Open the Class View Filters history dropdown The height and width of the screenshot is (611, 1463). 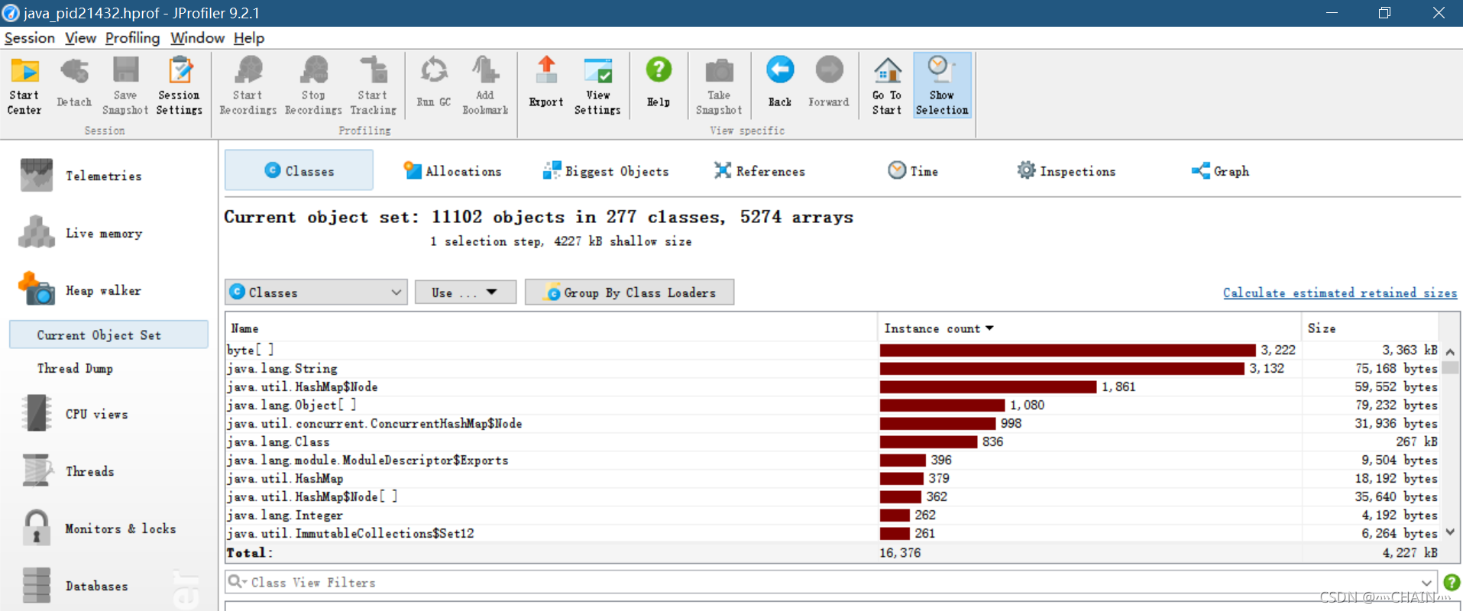pyautogui.click(x=1426, y=583)
